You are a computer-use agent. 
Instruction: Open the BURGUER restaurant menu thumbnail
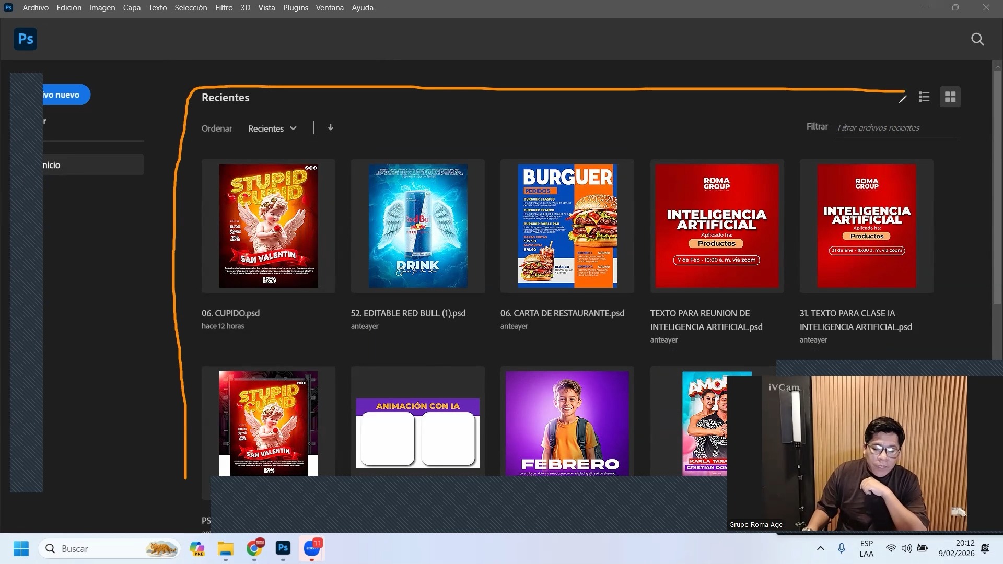567,226
